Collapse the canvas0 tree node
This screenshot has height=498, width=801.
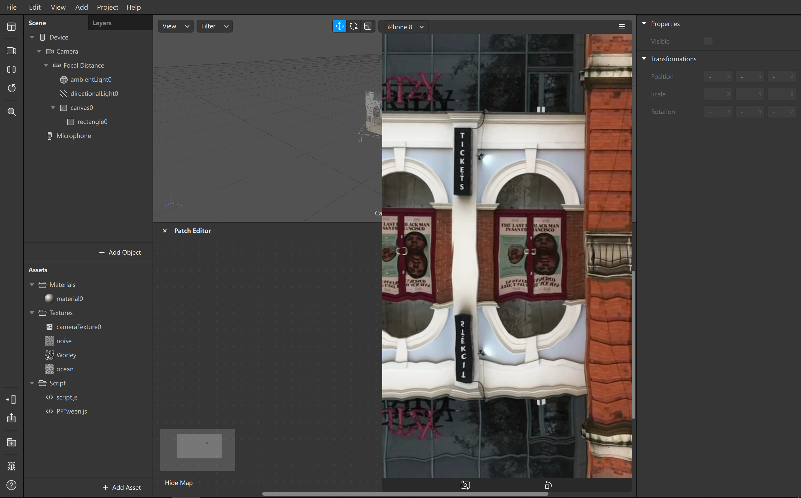click(53, 108)
